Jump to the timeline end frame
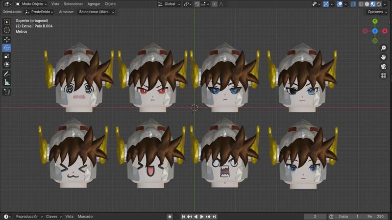The image size is (392, 220). click(x=214, y=217)
